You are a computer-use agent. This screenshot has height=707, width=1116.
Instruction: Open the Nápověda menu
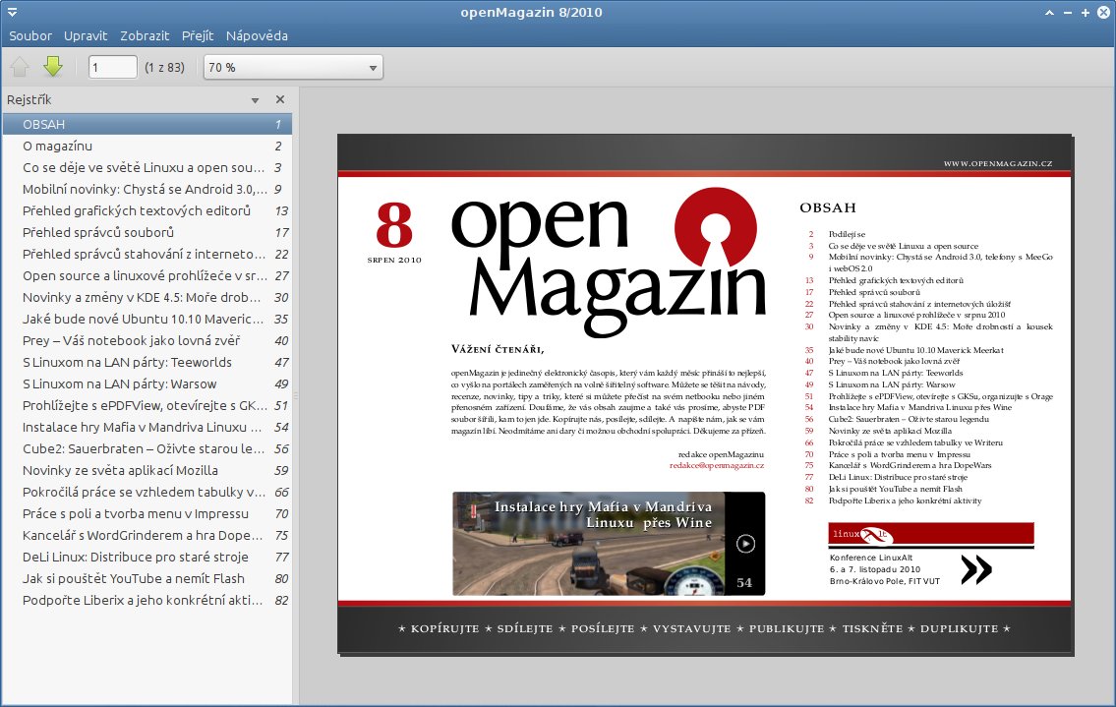[x=257, y=36]
